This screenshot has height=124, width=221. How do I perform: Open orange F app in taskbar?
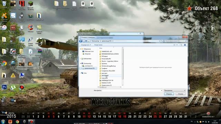tap(10, 122)
